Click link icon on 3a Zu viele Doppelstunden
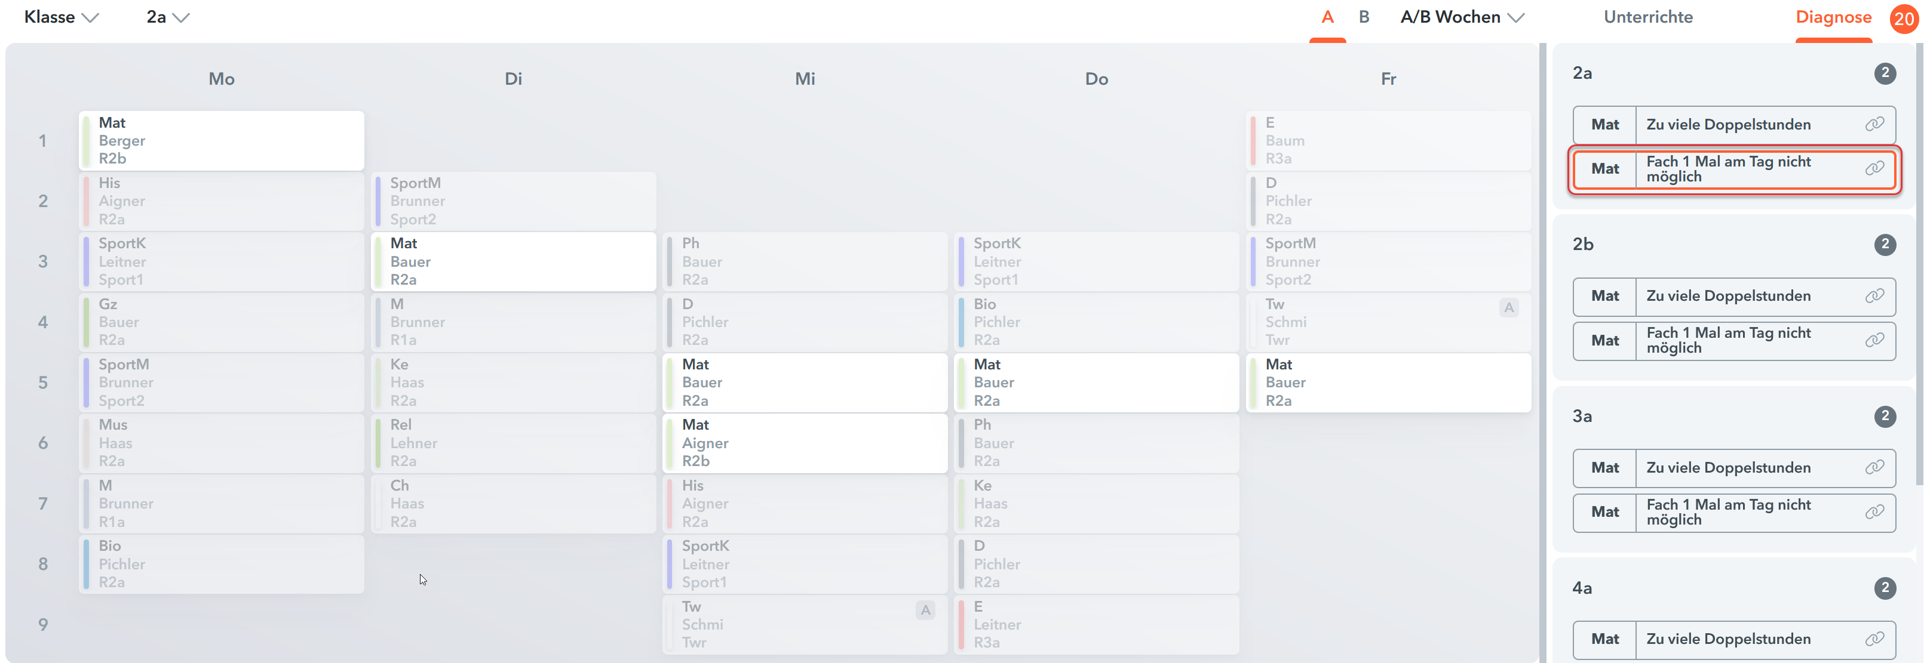 (x=1874, y=467)
